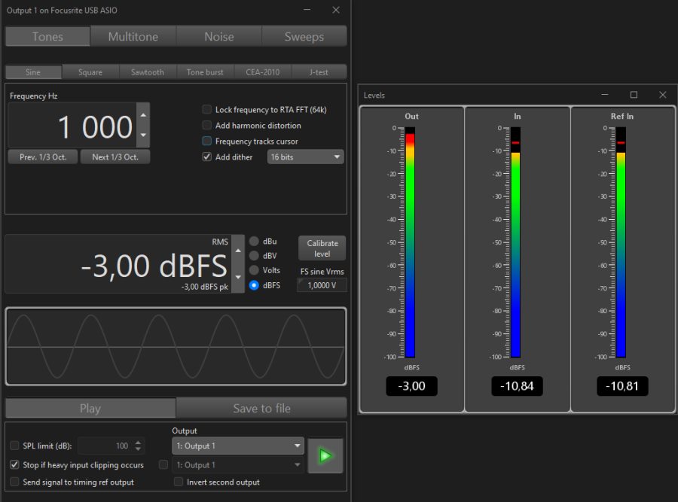Select the CEA-2010 tab
This screenshot has height=502, width=678.
tap(262, 72)
